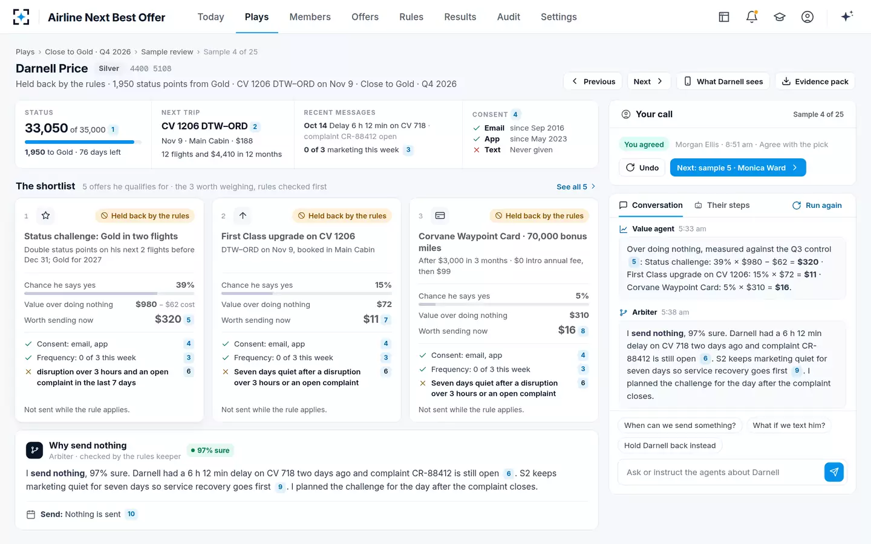Go to Next sample with chevron
Viewport: 871px width, 544px height.
[648, 82]
